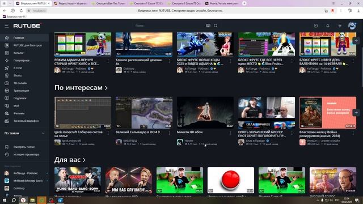Image resolution: width=363 pixels, height=204 pixels.
Task: Open options for БЛОКС ФРУТС НОВЫЕ КОДЫ video
Action: (x=230, y=61)
